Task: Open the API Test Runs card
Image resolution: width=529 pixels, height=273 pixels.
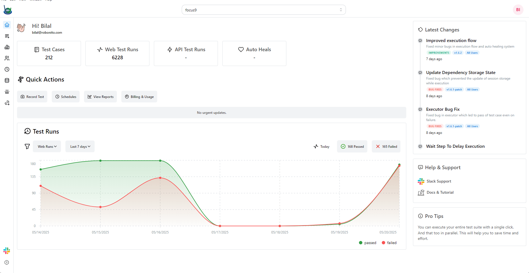Action: click(x=186, y=53)
